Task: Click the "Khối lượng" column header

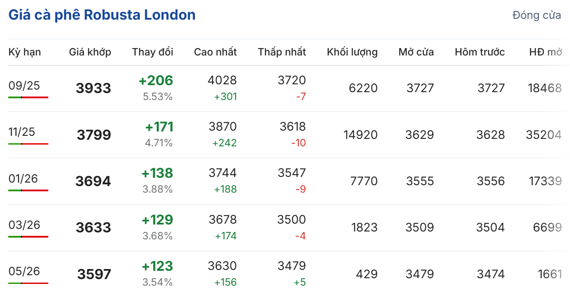Action: coord(352,52)
